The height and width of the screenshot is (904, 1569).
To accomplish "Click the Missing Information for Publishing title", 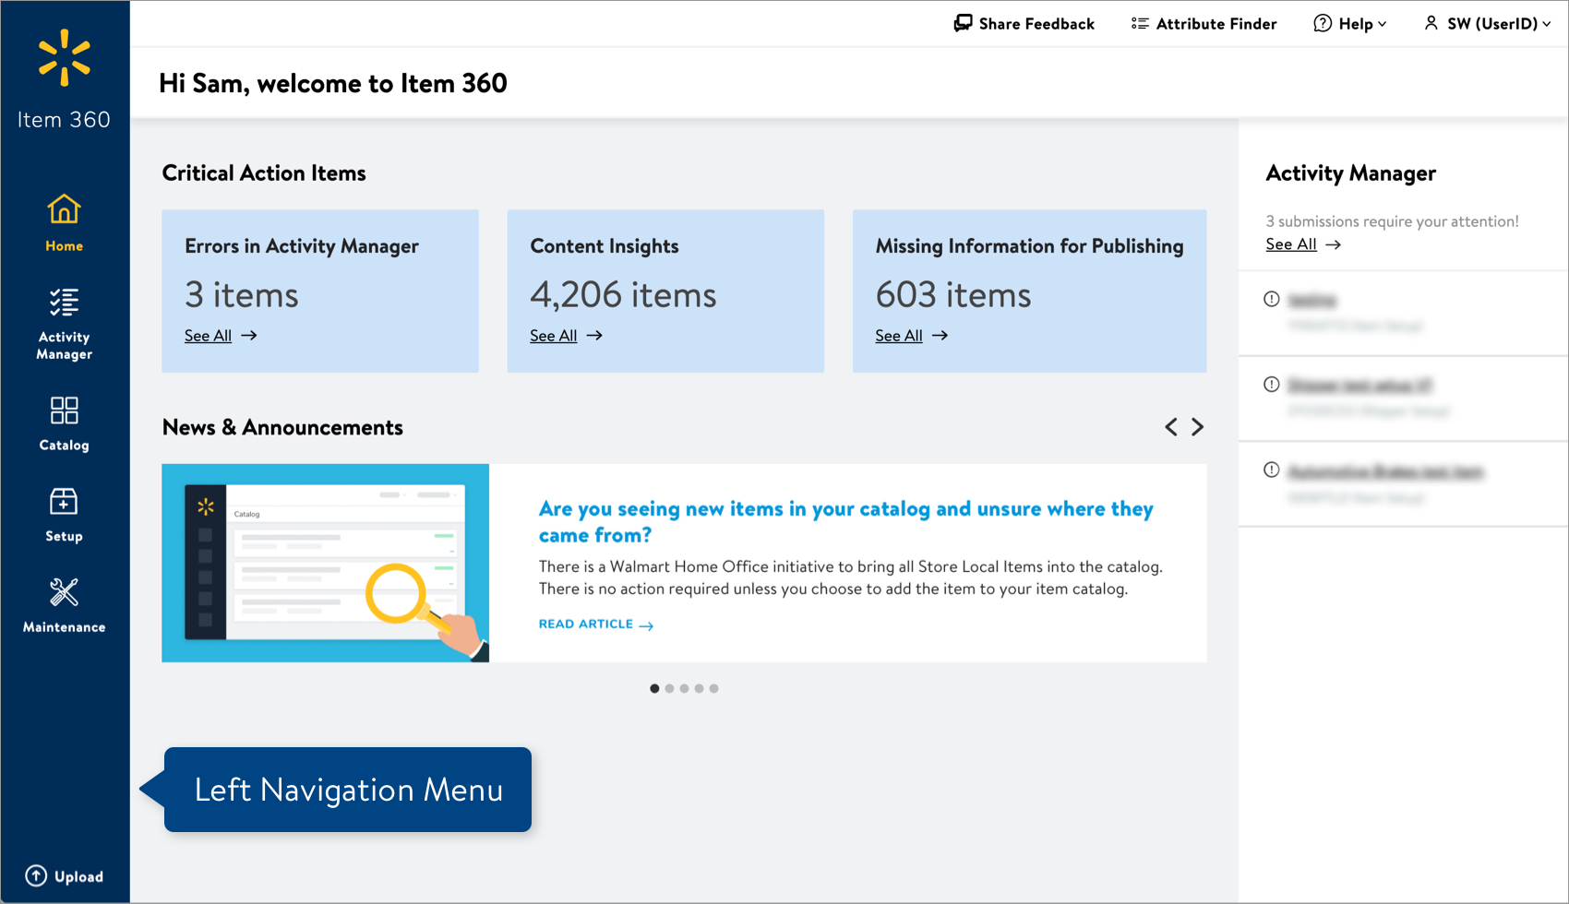I will (x=1029, y=246).
